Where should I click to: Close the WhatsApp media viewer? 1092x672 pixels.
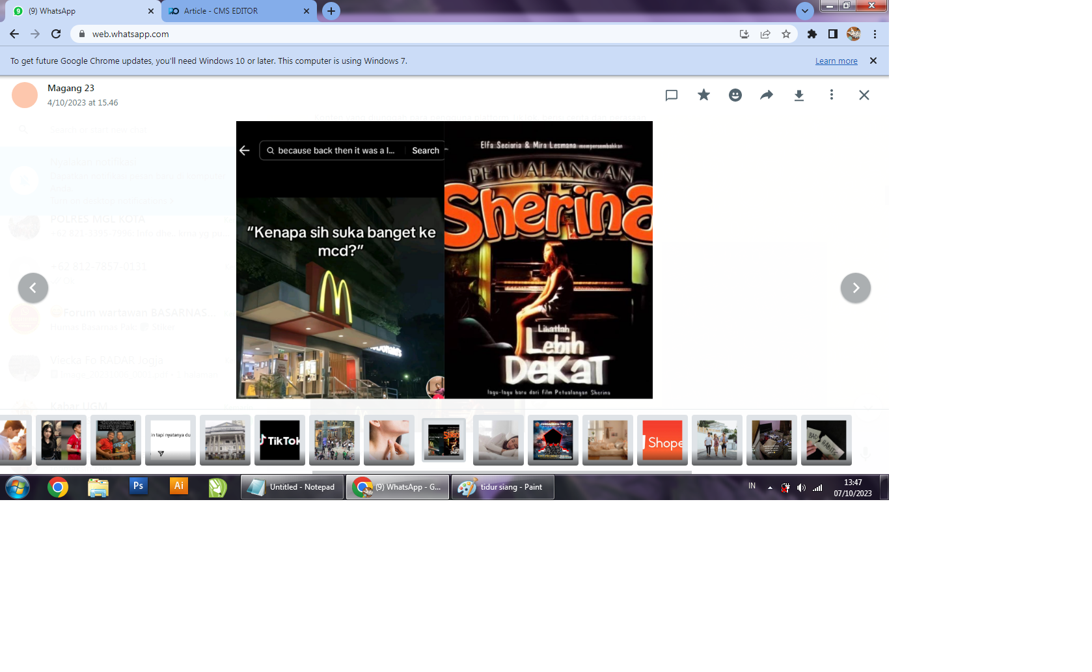tap(864, 95)
